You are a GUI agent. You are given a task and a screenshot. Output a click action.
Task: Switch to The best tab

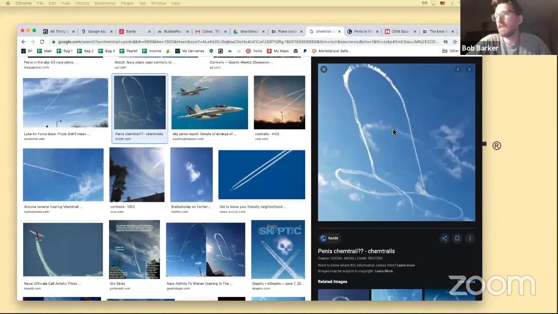(x=438, y=31)
